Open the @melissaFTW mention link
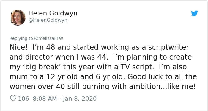Image resolution: width=208 pixels, height=111 pixels. pyautogui.click(x=48, y=38)
